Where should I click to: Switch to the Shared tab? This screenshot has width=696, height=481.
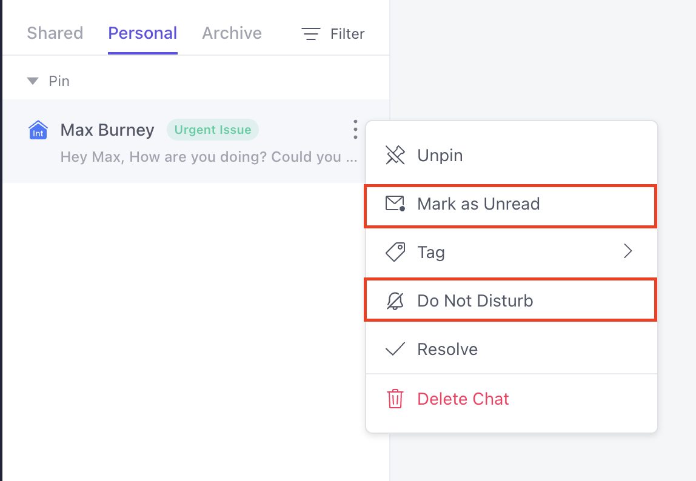[x=55, y=33]
